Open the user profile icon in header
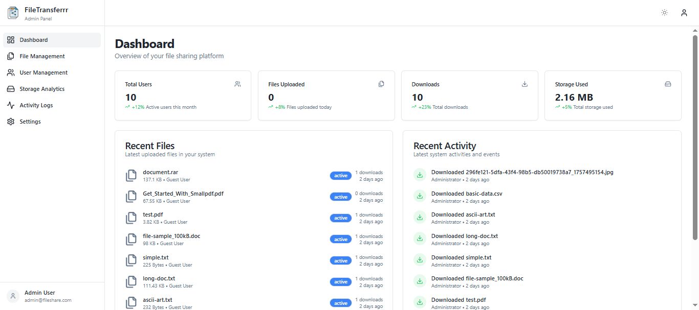 684,13
